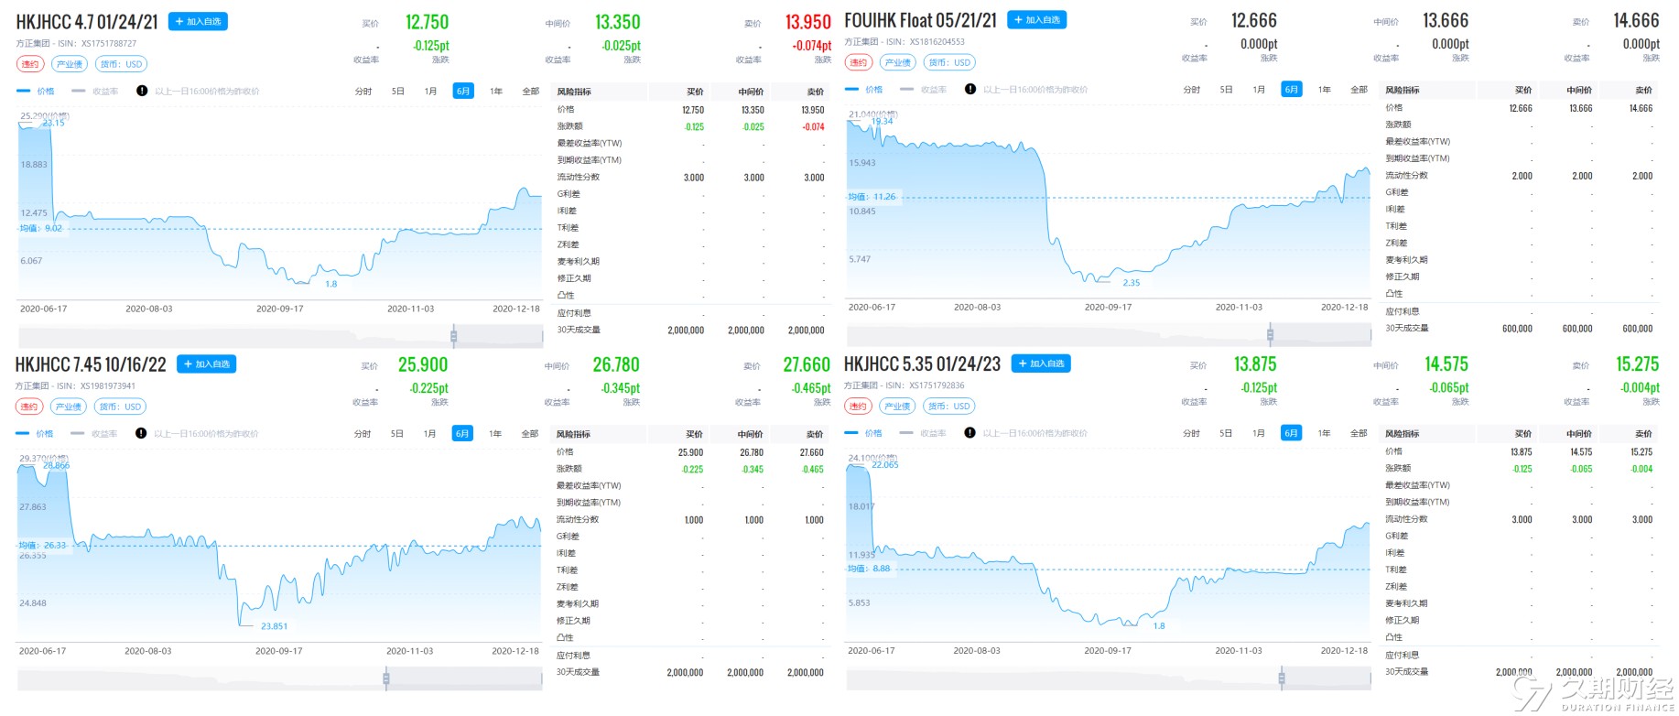Select 1月 range on HKJHCC 7.45 10/16/22 chart

(430, 433)
